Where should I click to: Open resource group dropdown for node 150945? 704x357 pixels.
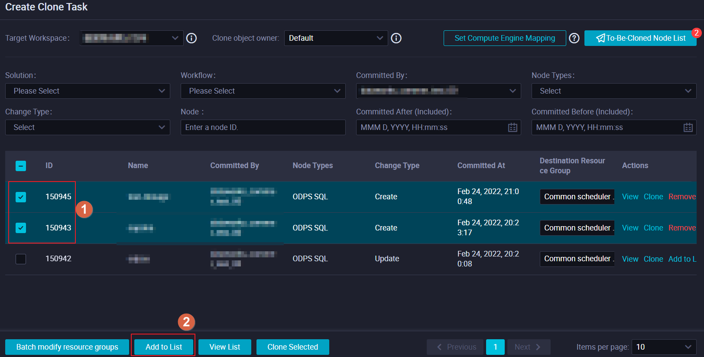pos(577,197)
